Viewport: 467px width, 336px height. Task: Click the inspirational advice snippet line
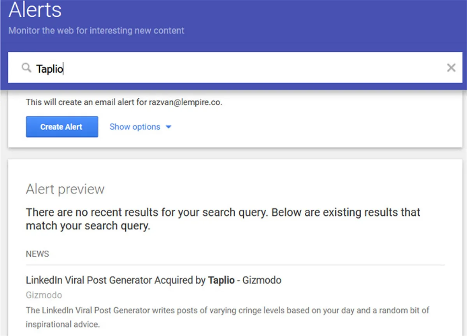click(x=63, y=324)
